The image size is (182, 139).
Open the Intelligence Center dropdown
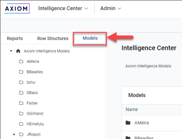coord(63,9)
